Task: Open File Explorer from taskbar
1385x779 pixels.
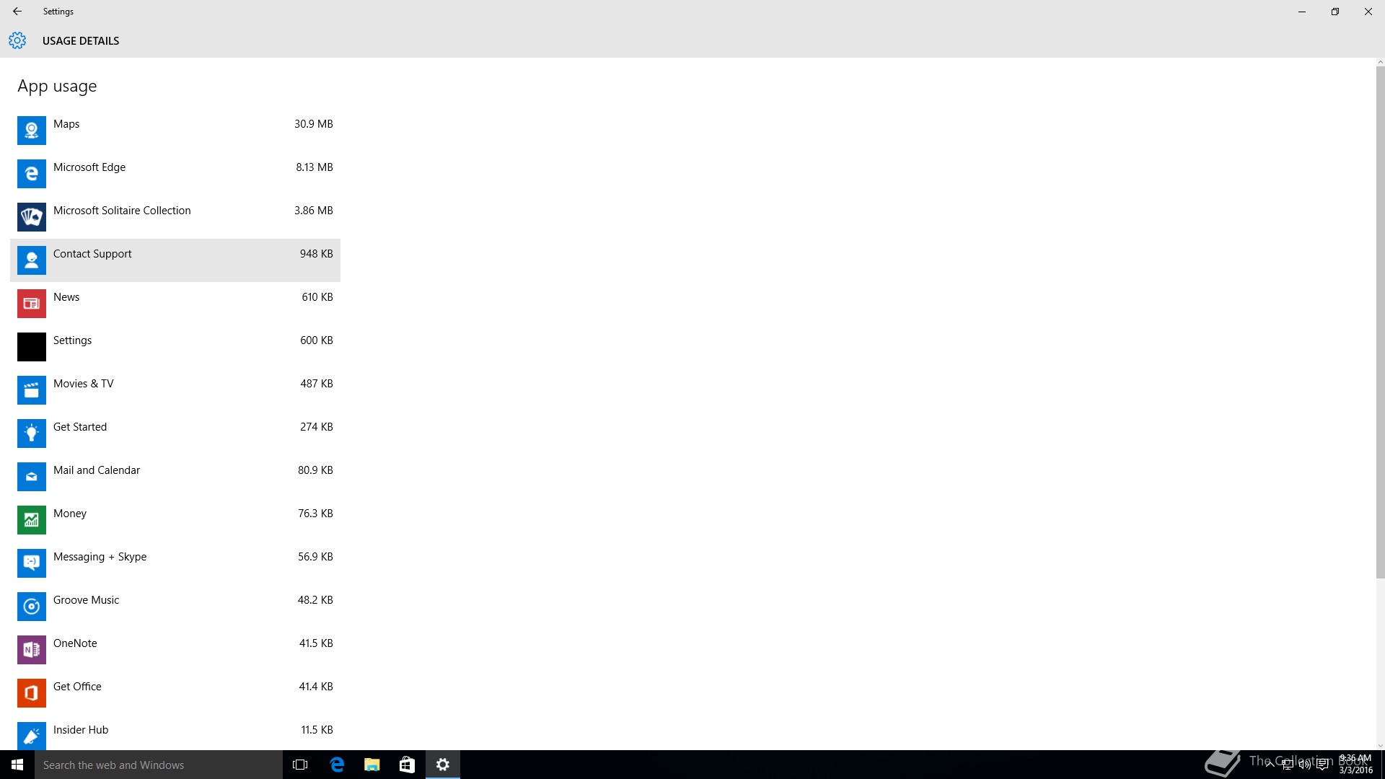Action: [x=371, y=765]
